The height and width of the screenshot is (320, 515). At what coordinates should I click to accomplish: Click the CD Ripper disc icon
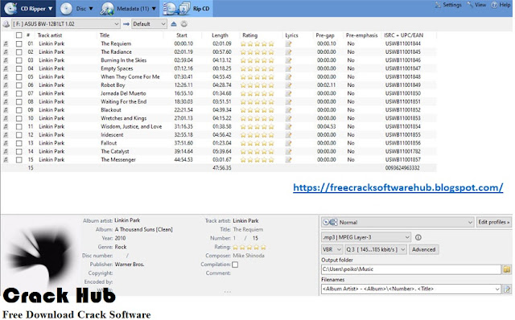10,9
